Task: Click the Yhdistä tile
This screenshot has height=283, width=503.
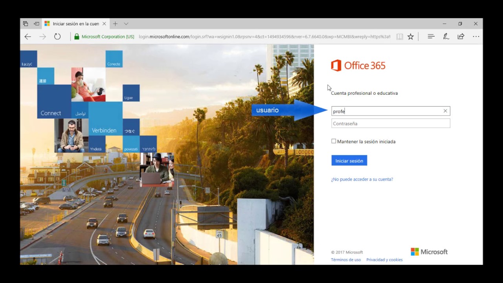Action: click(x=97, y=144)
